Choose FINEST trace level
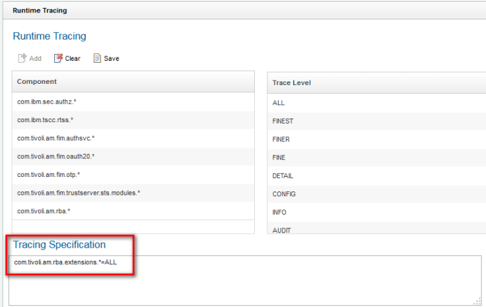This screenshot has width=486, height=307. tap(283, 121)
